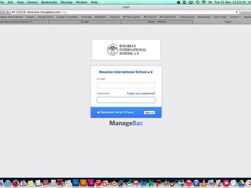Launch Adobe Photoshop from the Dock
This screenshot has width=251, height=188.
click(76, 183)
